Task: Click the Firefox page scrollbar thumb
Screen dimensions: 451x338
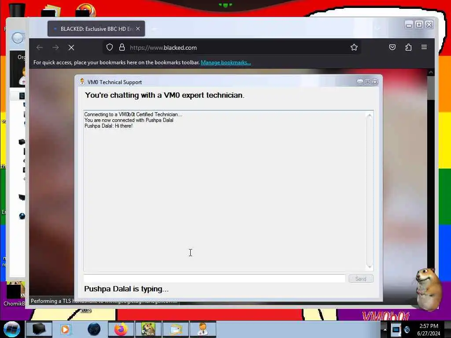Action: 431,88
